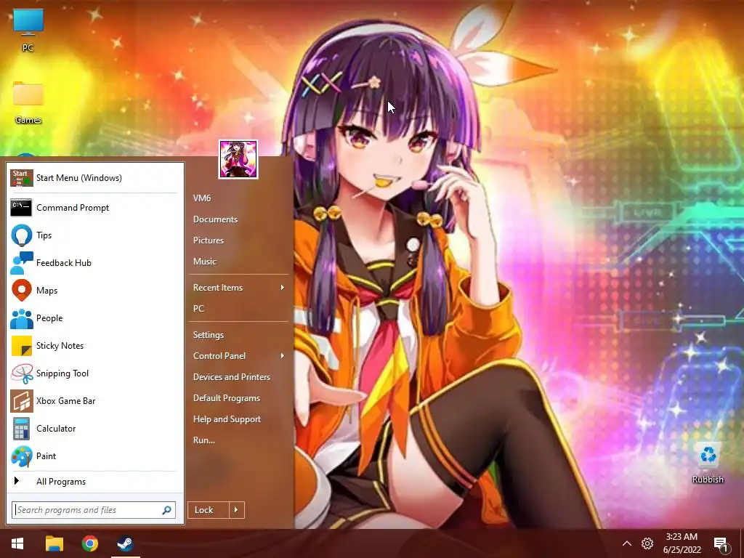
Task: Open the notification center icon
Action: [721, 544]
